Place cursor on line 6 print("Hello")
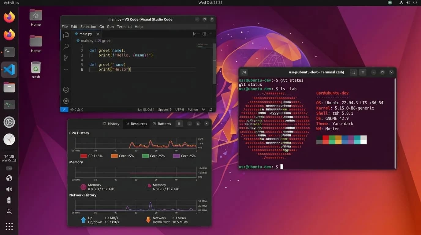The height and width of the screenshot is (235, 421). [114, 69]
